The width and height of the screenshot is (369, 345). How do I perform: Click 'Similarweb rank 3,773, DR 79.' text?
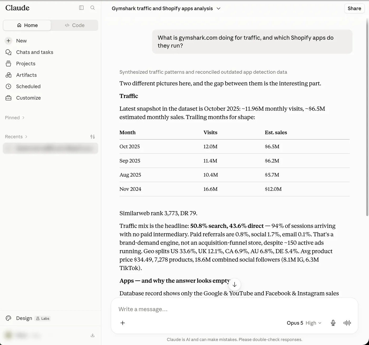tap(158, 213)
